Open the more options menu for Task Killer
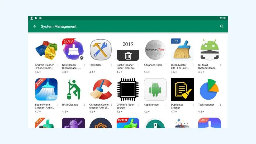Image resolution: width=256 pixels, height=144 pixels. pos(112,65)
